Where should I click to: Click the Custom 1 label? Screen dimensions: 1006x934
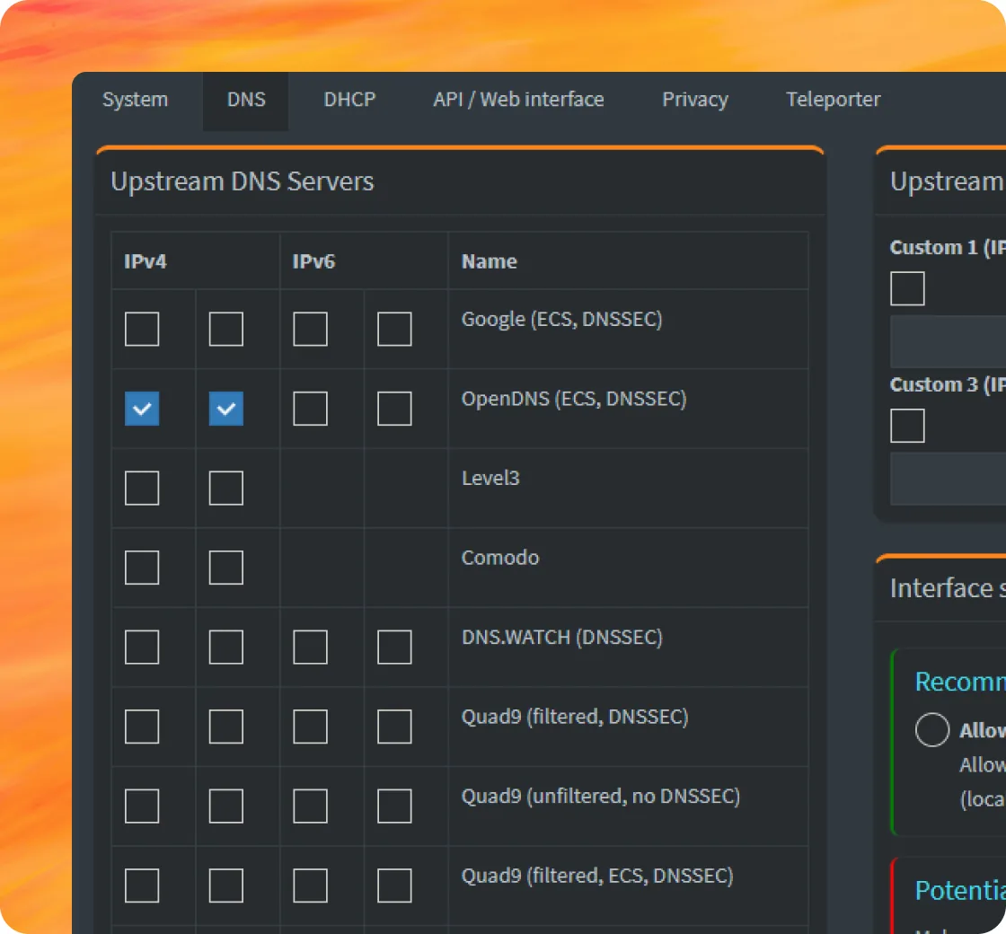pos(948,248)
